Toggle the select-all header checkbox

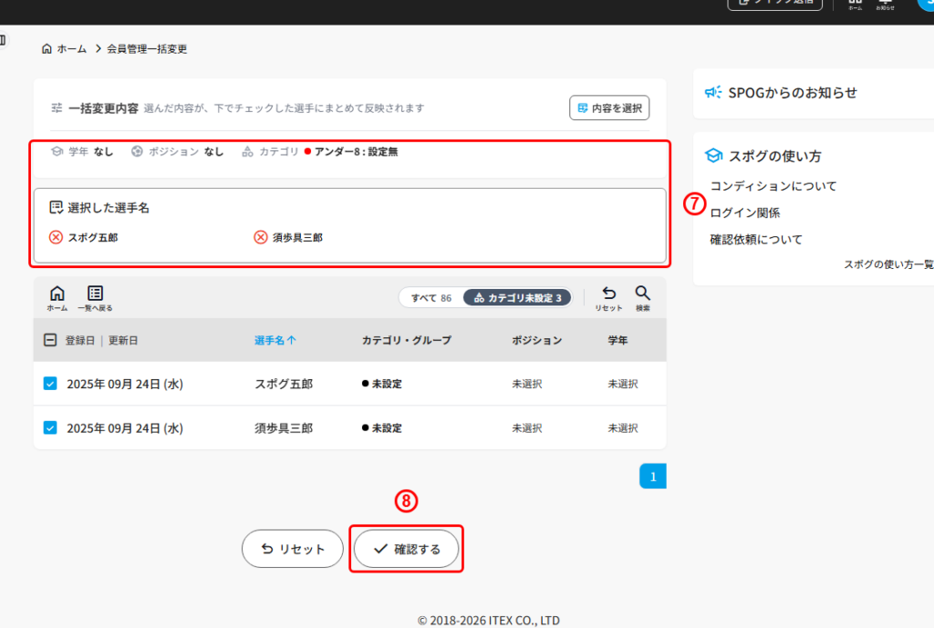pos(50,340)
